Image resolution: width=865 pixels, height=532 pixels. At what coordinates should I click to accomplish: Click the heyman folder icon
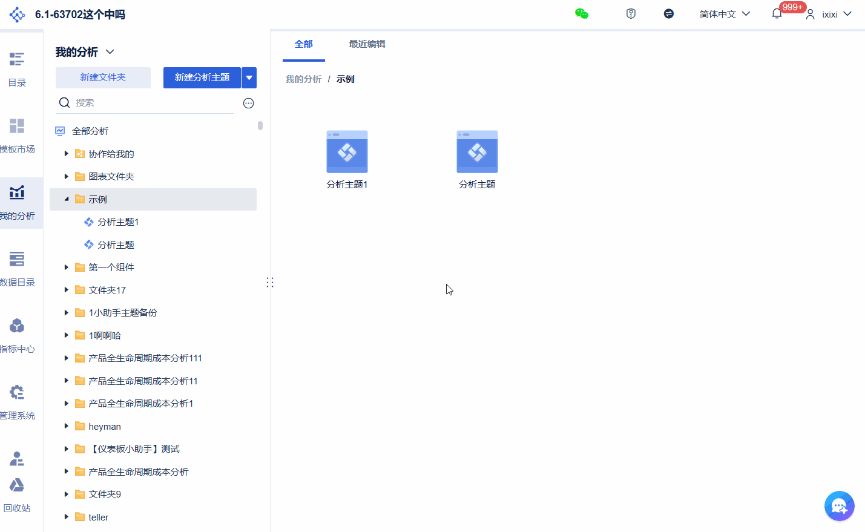click(x=79, y=426)
